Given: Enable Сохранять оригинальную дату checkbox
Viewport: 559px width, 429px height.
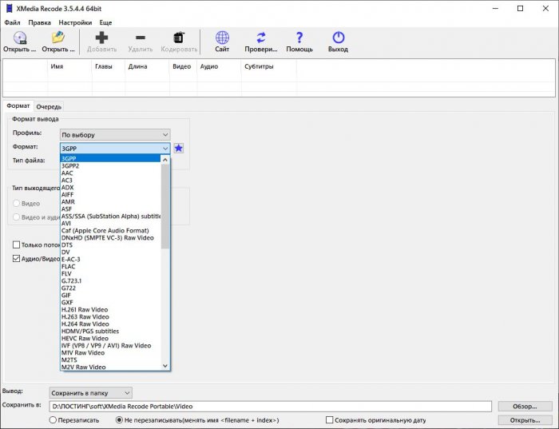Looking at the screenshot, I should 329,420.
